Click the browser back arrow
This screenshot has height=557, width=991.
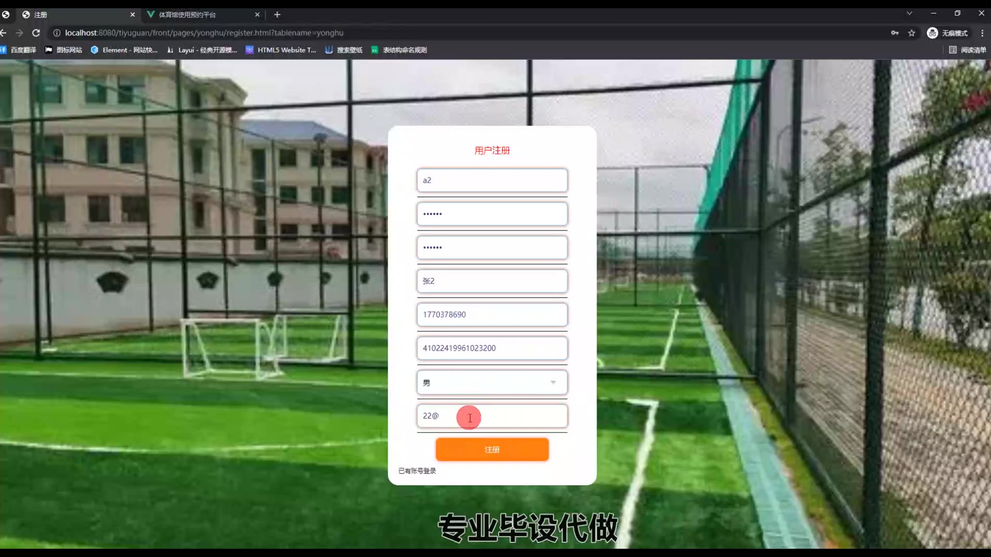(4, 33)
